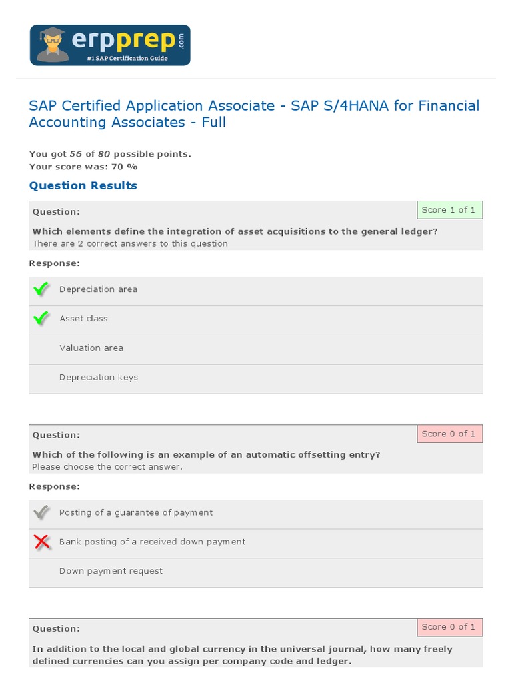
Task: Click the green checkmark beside Depreciation area
Action: (41, 289)
